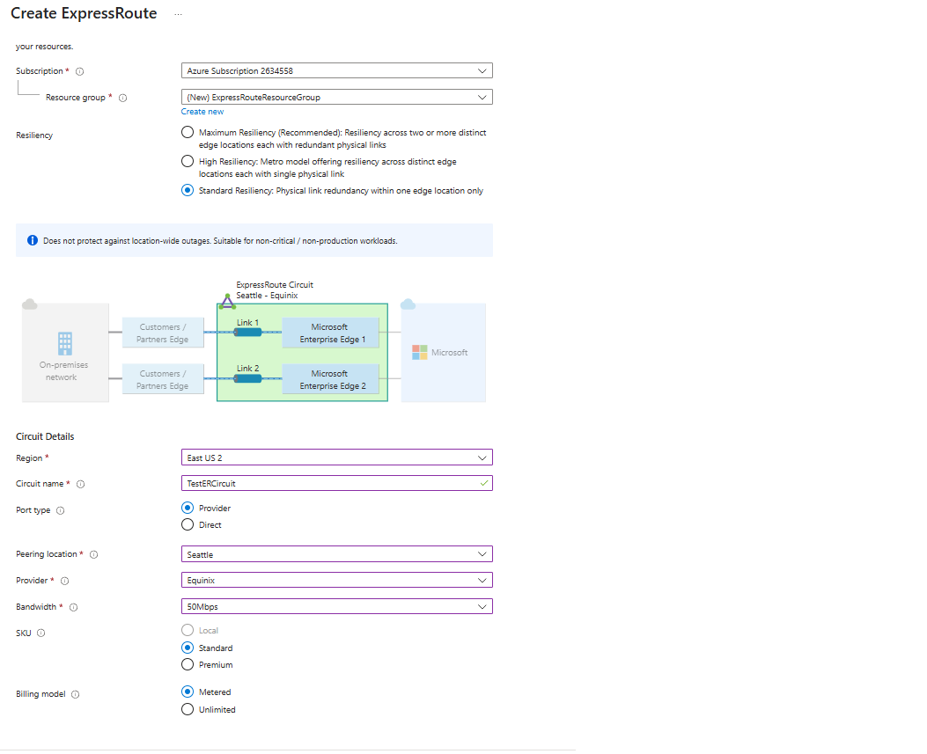Click the info icon next to Circuit name
This screenshot has height=754, width=927.
pos(81,484)
